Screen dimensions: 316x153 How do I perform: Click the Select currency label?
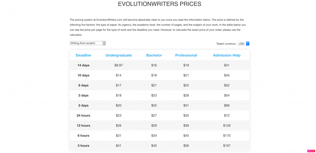(x=226, y=44)
